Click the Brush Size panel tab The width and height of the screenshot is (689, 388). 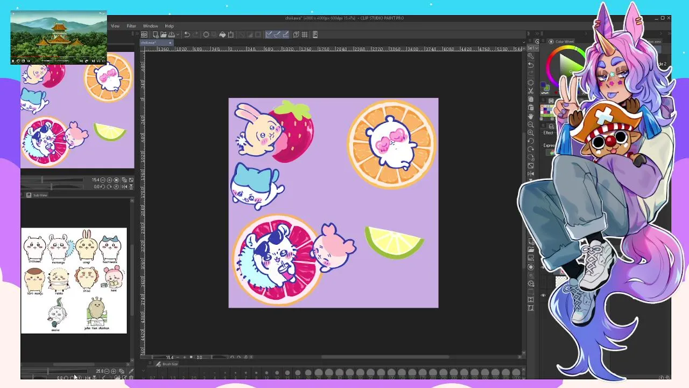point(167,364)
